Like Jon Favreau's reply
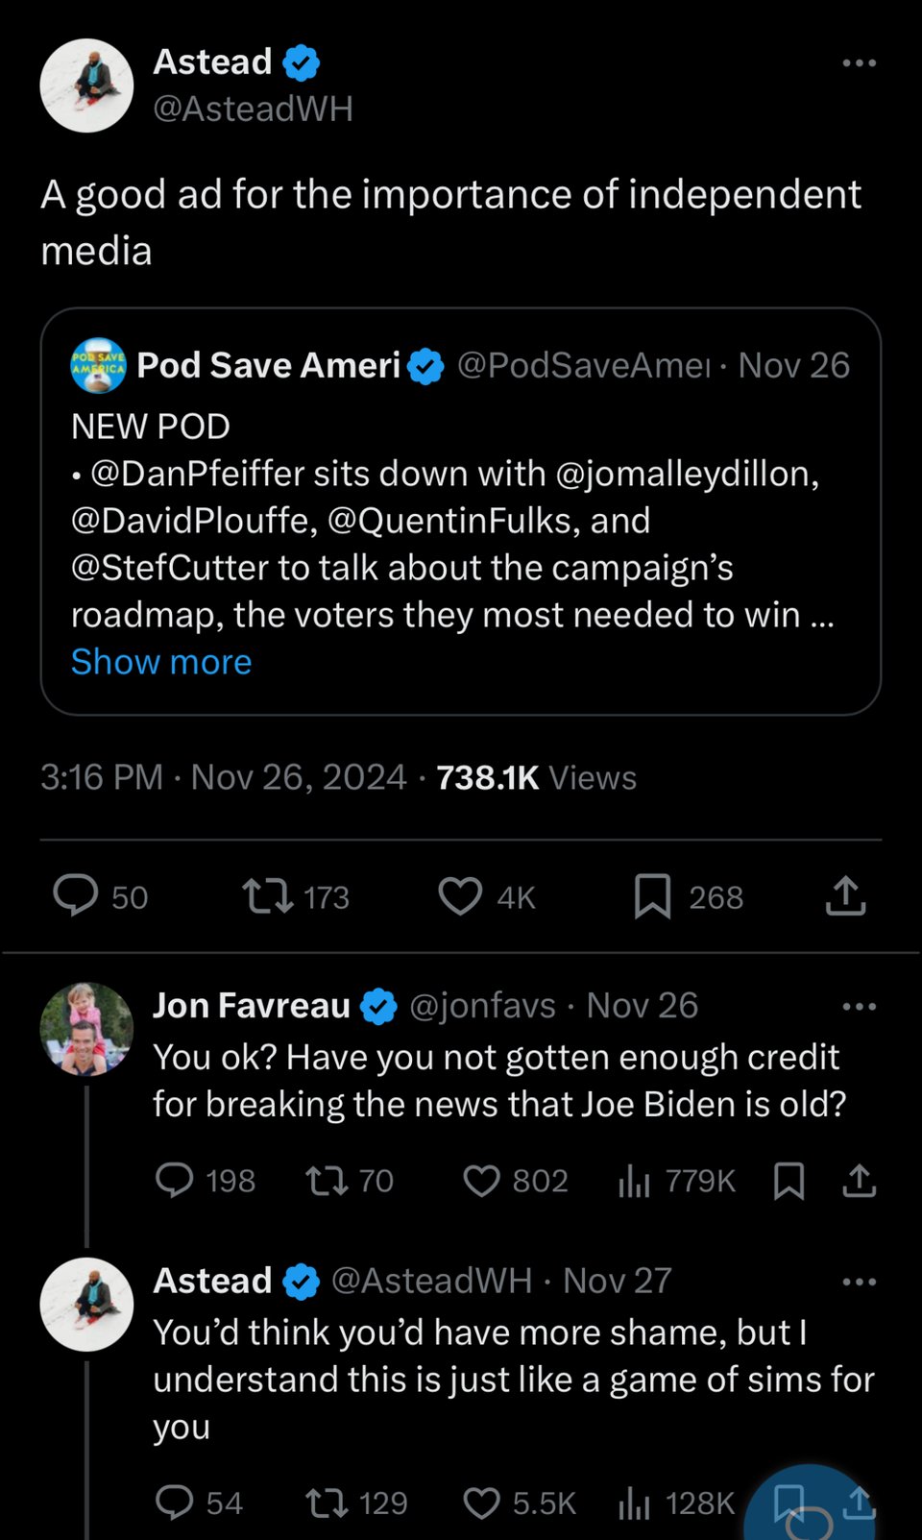922x1540 pixels. pos(481,1180)
